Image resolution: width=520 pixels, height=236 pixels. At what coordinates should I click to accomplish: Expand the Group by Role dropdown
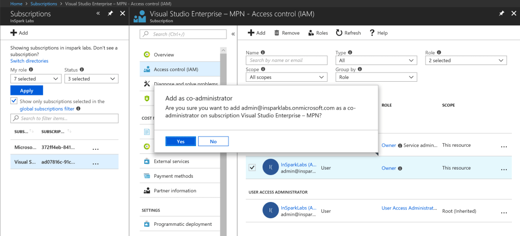(x=376, y=77)
